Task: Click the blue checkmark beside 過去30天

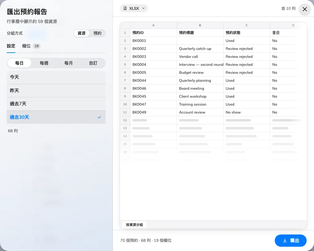Action: pos(99,117)
